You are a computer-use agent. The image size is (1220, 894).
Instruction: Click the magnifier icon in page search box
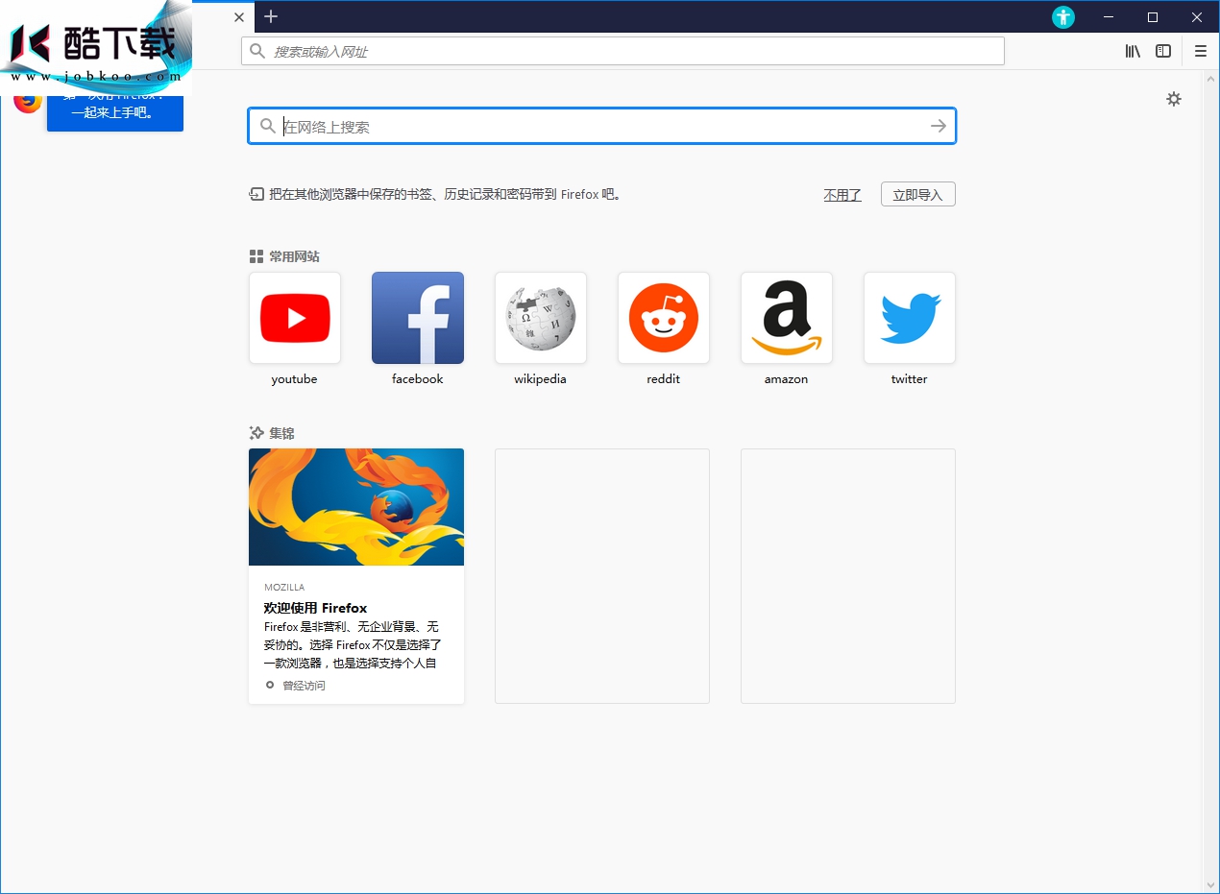(268, 126)
